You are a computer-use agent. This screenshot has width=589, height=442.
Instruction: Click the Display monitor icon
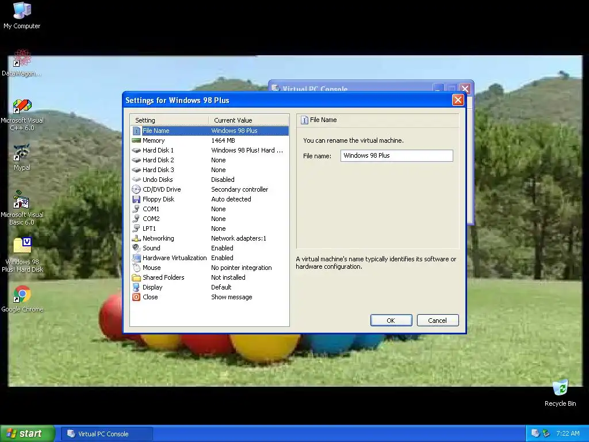point(136,287)
